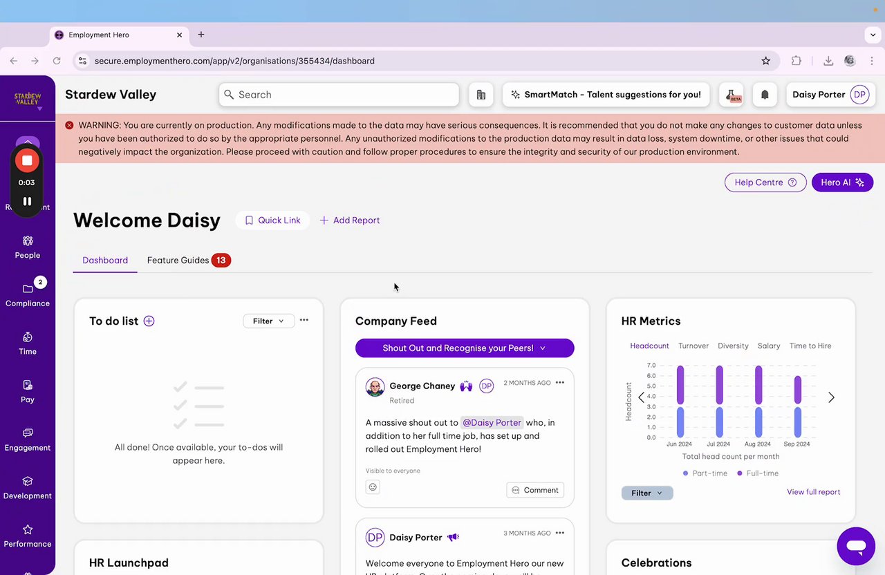Toggle Full-time legend series

pyautogui.click(x=758, y=473)
